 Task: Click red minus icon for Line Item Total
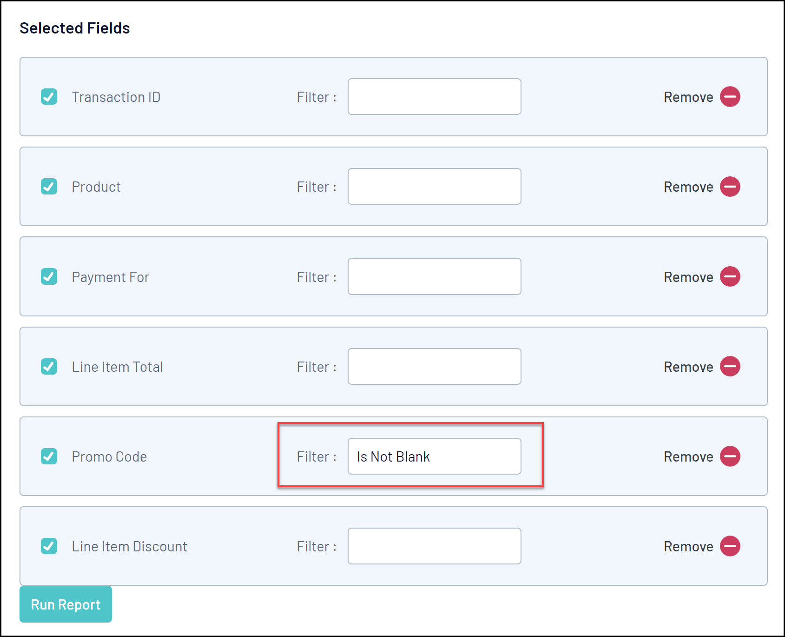tap(730, 366)
